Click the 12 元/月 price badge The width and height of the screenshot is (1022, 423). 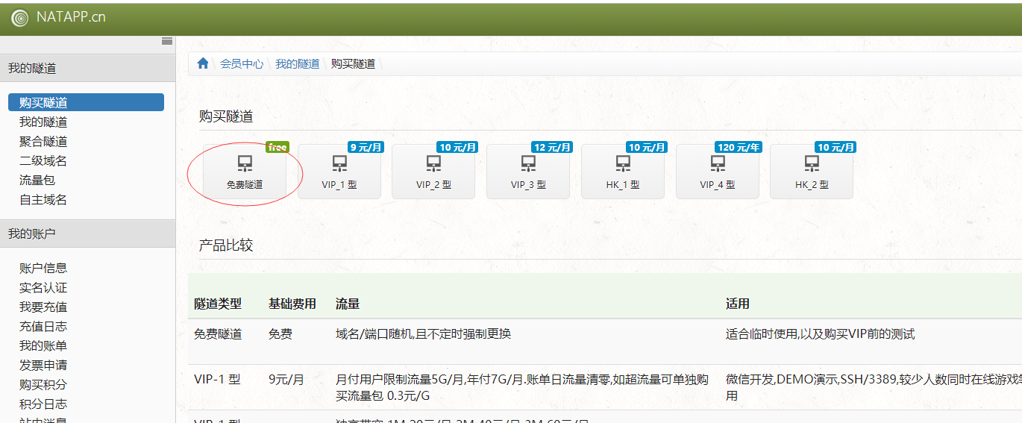[552, 147]
